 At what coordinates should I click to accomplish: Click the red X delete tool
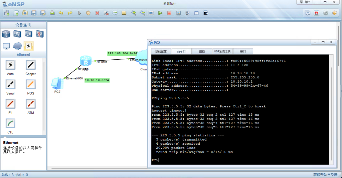(97, 13)
